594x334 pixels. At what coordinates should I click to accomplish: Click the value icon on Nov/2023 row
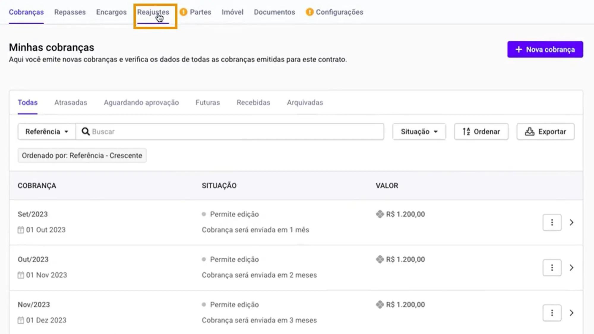click(x=380, y=304)
